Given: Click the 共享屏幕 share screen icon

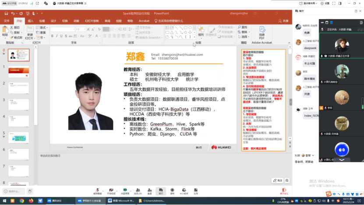Looking at the screenshot, I should tap(125, 189).
